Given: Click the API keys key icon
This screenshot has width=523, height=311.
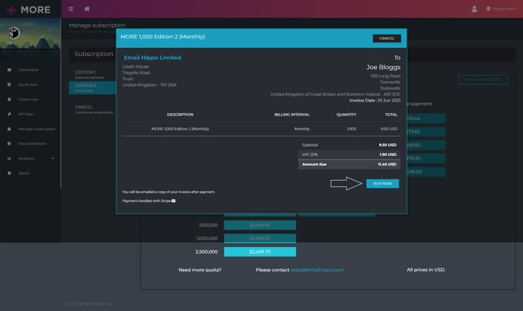Looking at the screenshot, I should click(9, 114).
